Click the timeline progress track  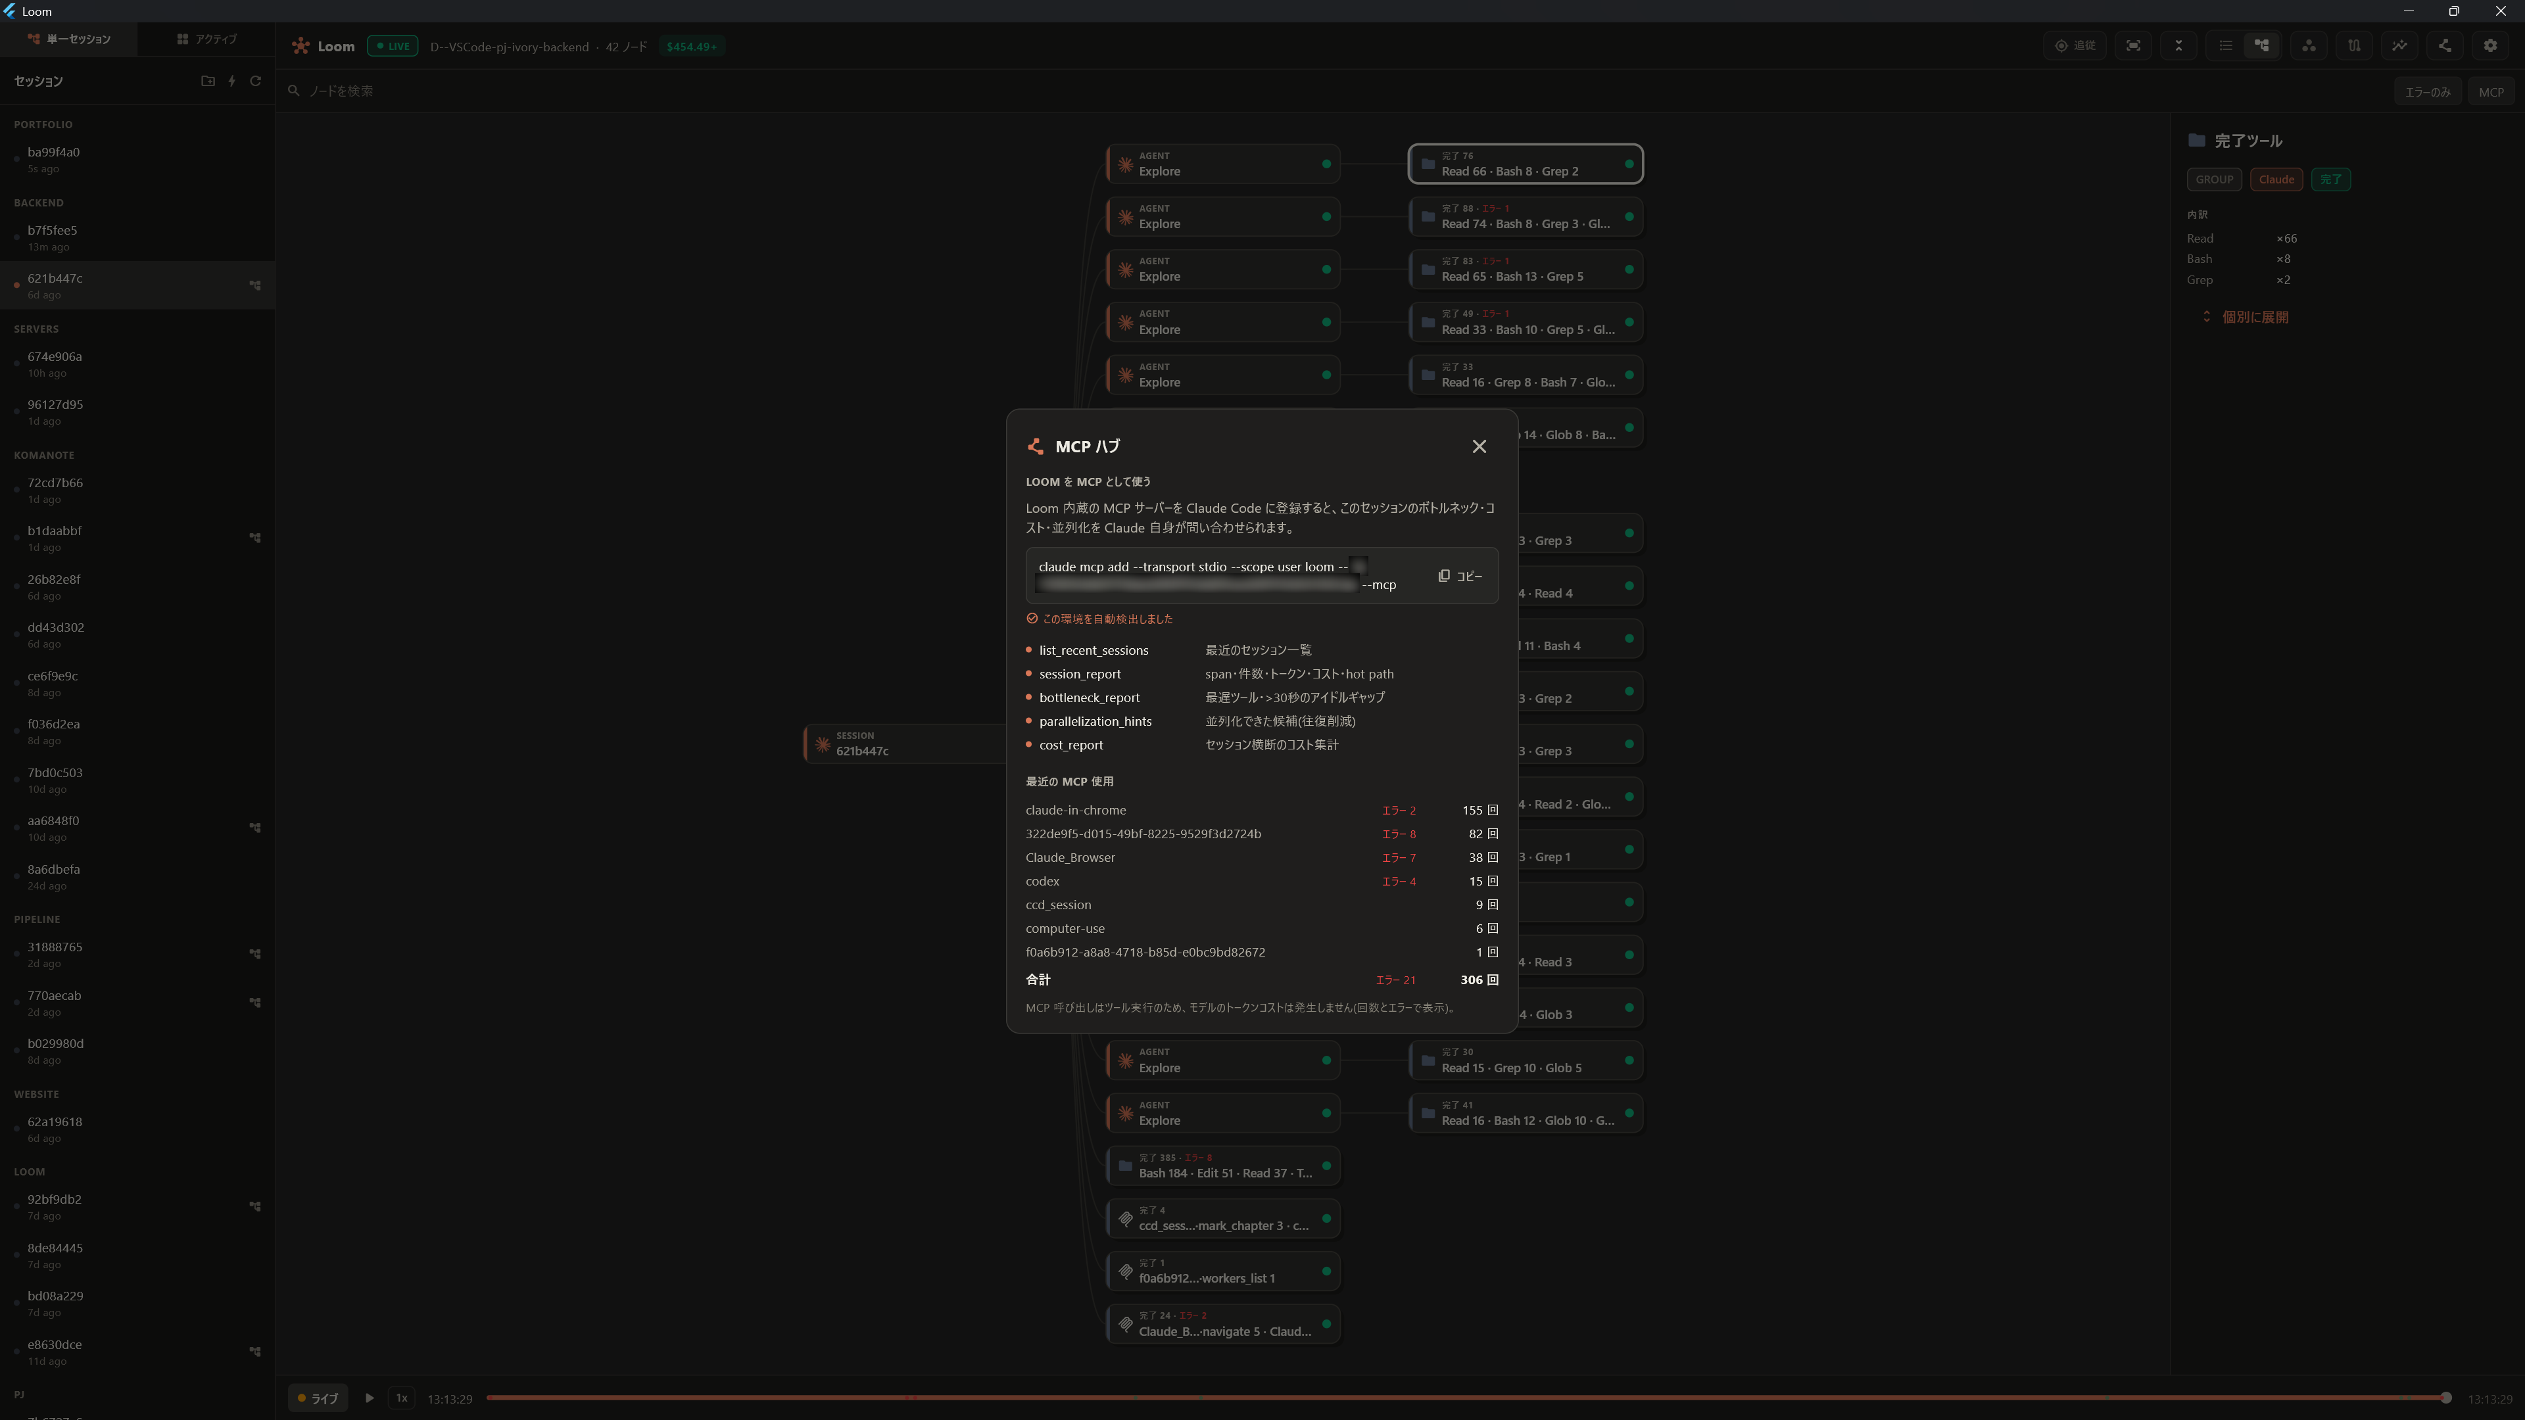1466,1398
